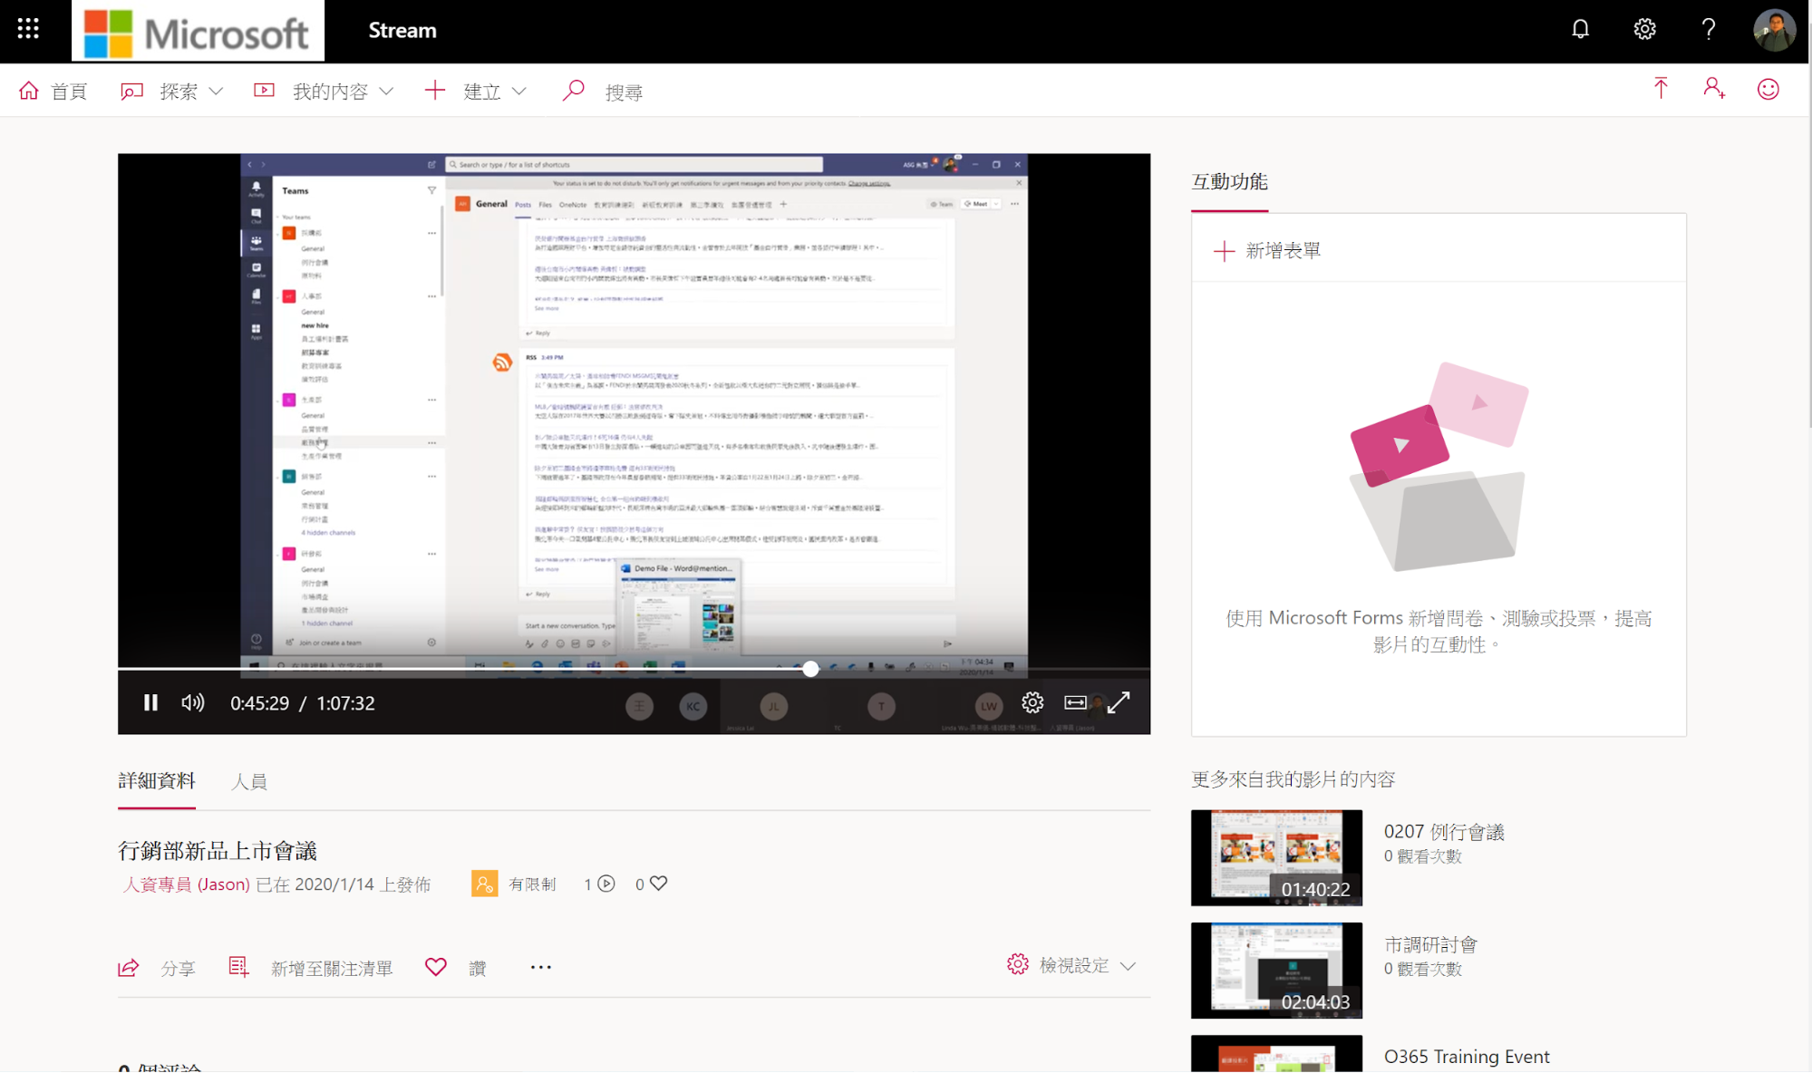Click the feedback smiley icon
The height and width of the screenshot is (1073, 1812).
tap(1768, 89)
